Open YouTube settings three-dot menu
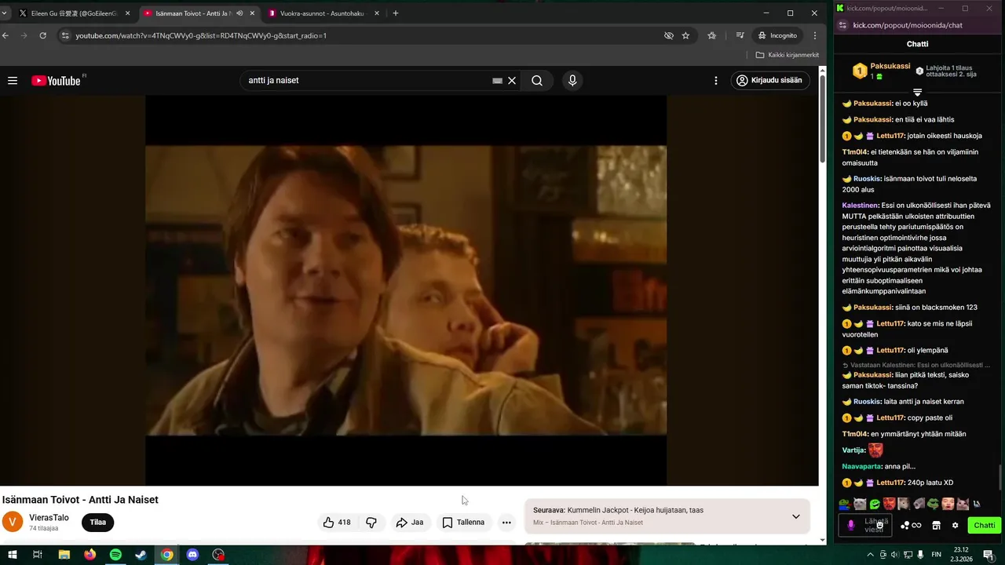The width and height of the screenshot is (1005, 565). click(x=715, y=80)
